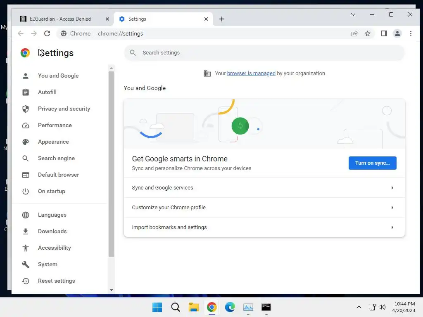Screen dimensions: 423x317
Task: Open the clock showing 10:44 PM
Action: 404,307
